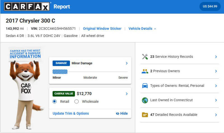The height and width of the screenshot is (133, 224).
Task: Click the CARFAX logo
Action: 27,6
